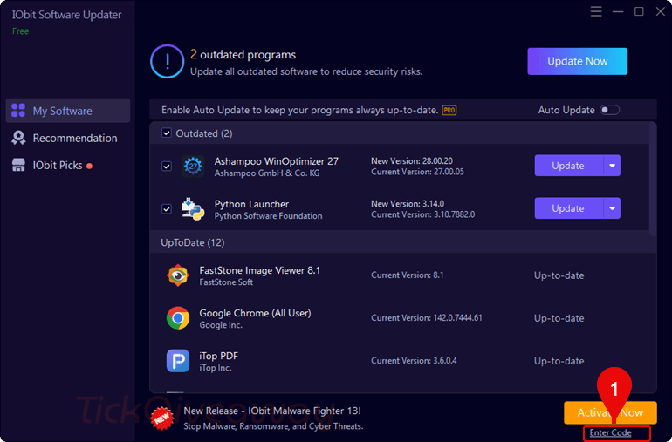The height and width of the screenshot is (442, 672).
Task: Click Current Version: 27.00.05 text
Action: 417,172
